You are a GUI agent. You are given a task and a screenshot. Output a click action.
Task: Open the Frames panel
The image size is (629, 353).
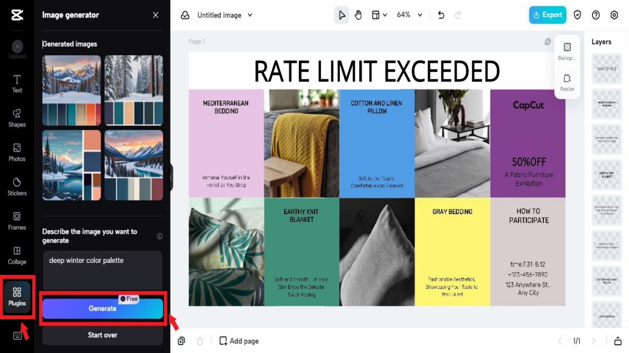[17, 222]
